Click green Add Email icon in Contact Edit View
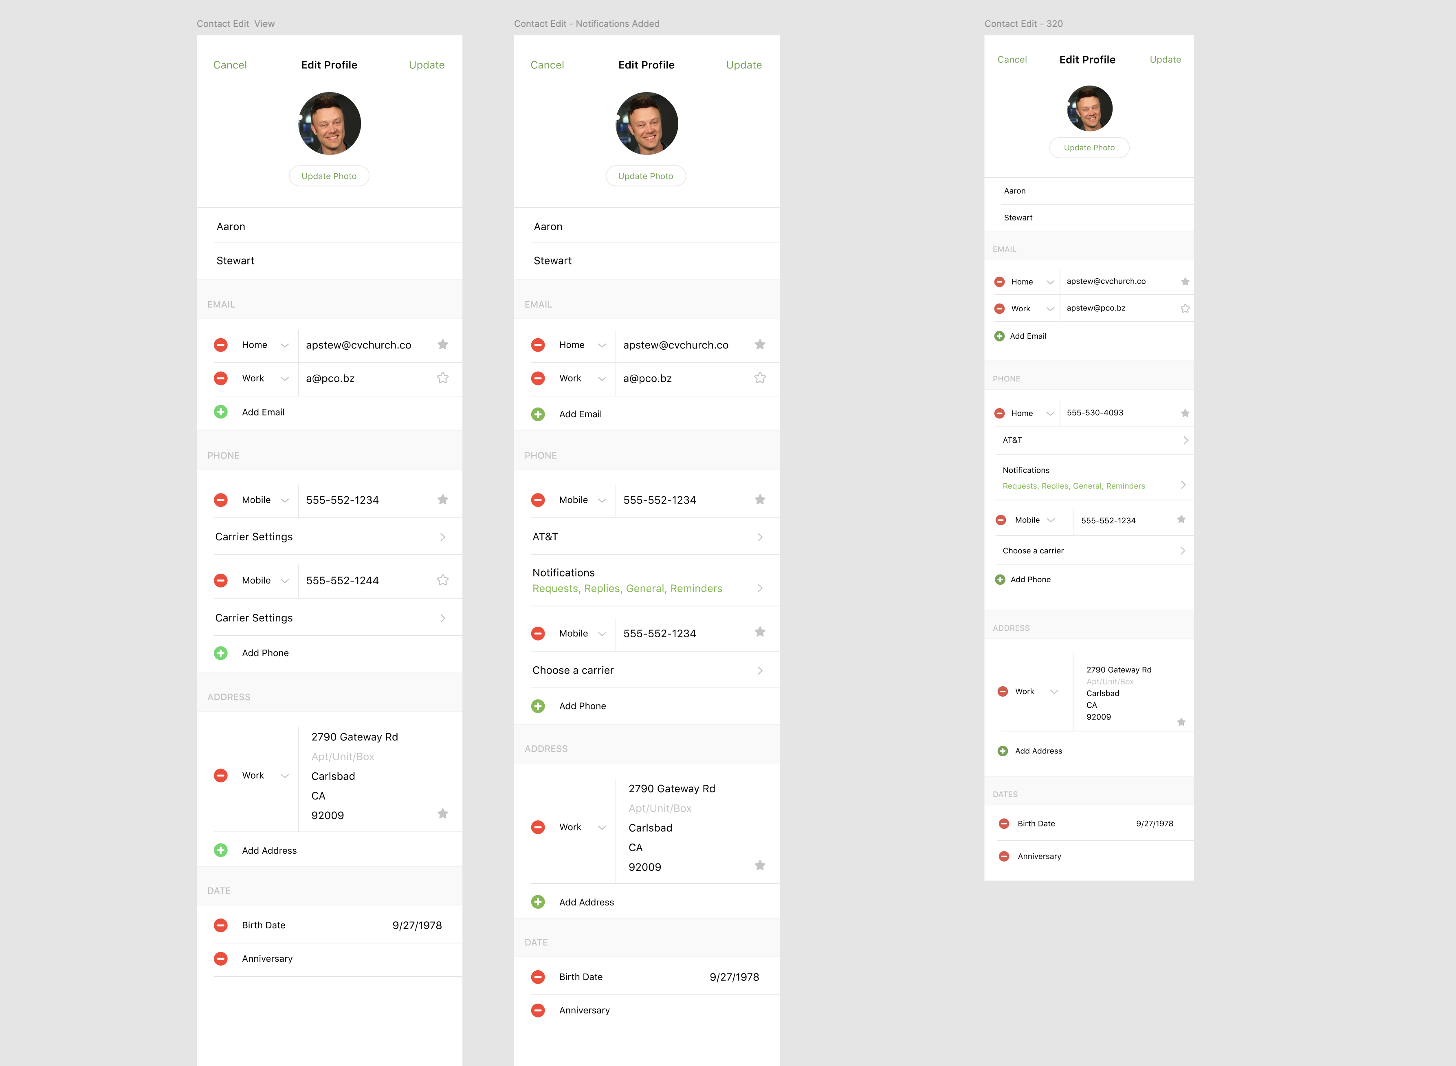This screenshot has height=1066, width=1456. coord(221,412)
